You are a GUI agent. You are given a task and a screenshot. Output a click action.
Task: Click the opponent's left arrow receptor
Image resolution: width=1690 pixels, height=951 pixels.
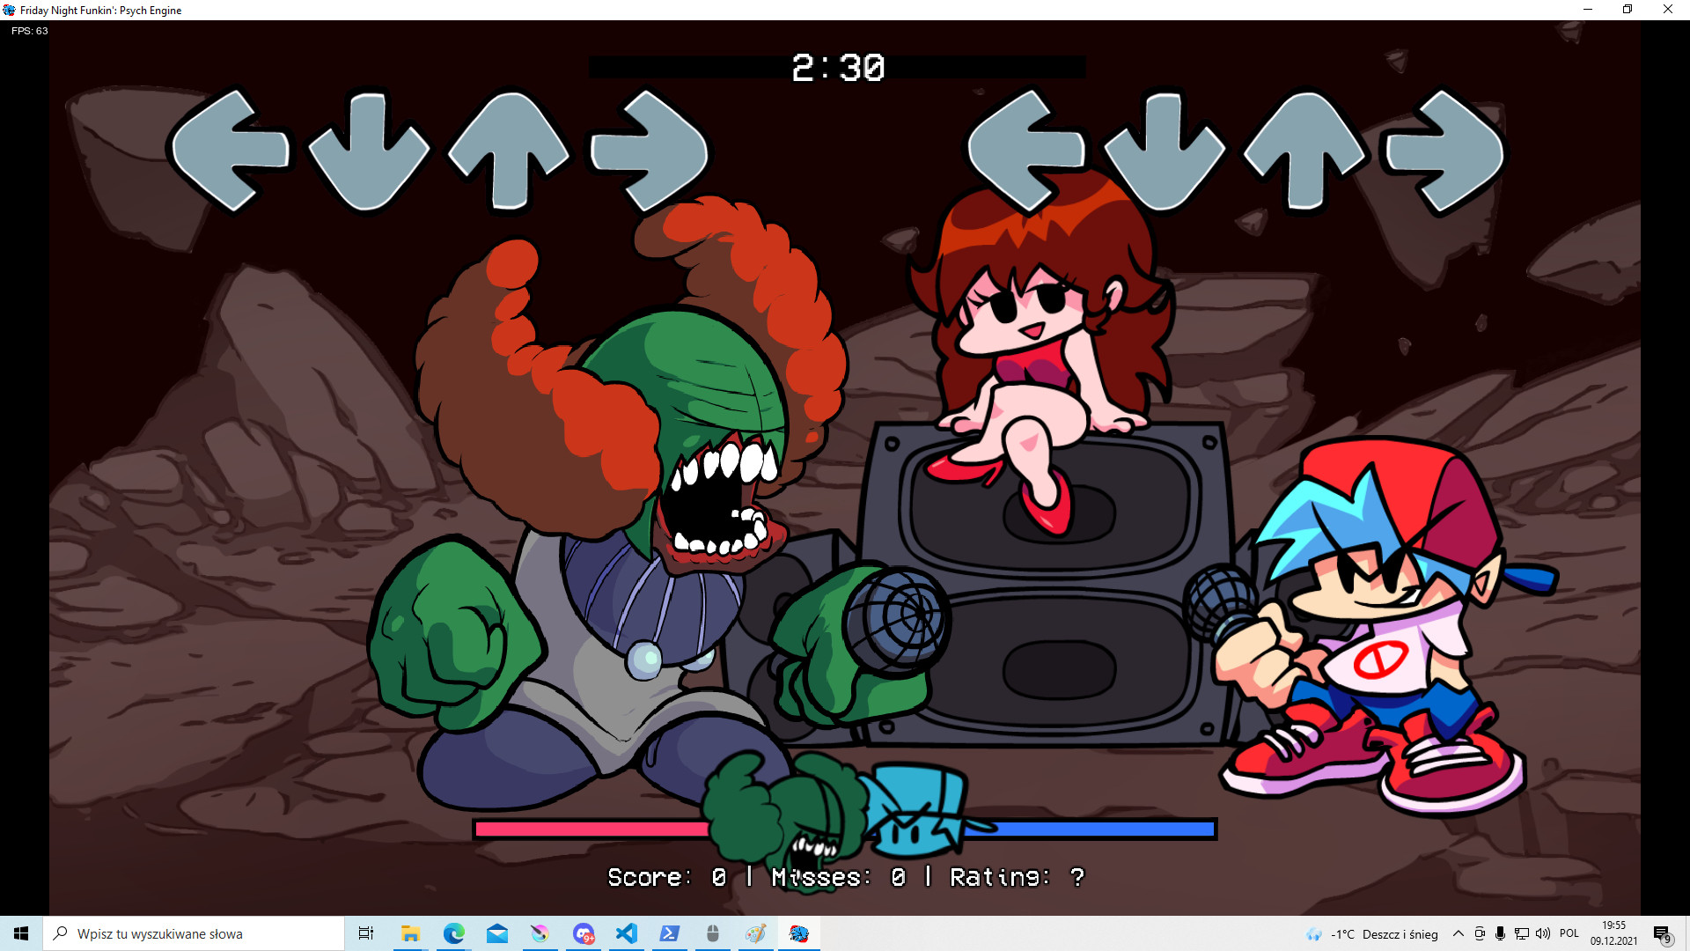[231, 150]
